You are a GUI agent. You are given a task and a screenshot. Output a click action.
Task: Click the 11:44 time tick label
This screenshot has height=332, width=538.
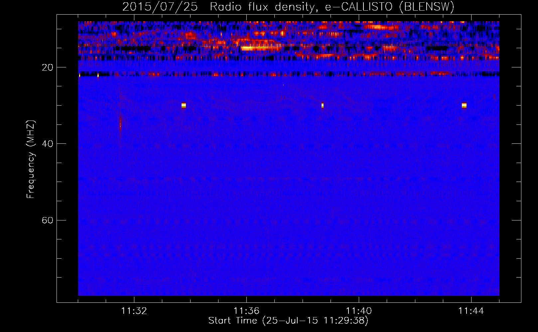tap(471, 311)
